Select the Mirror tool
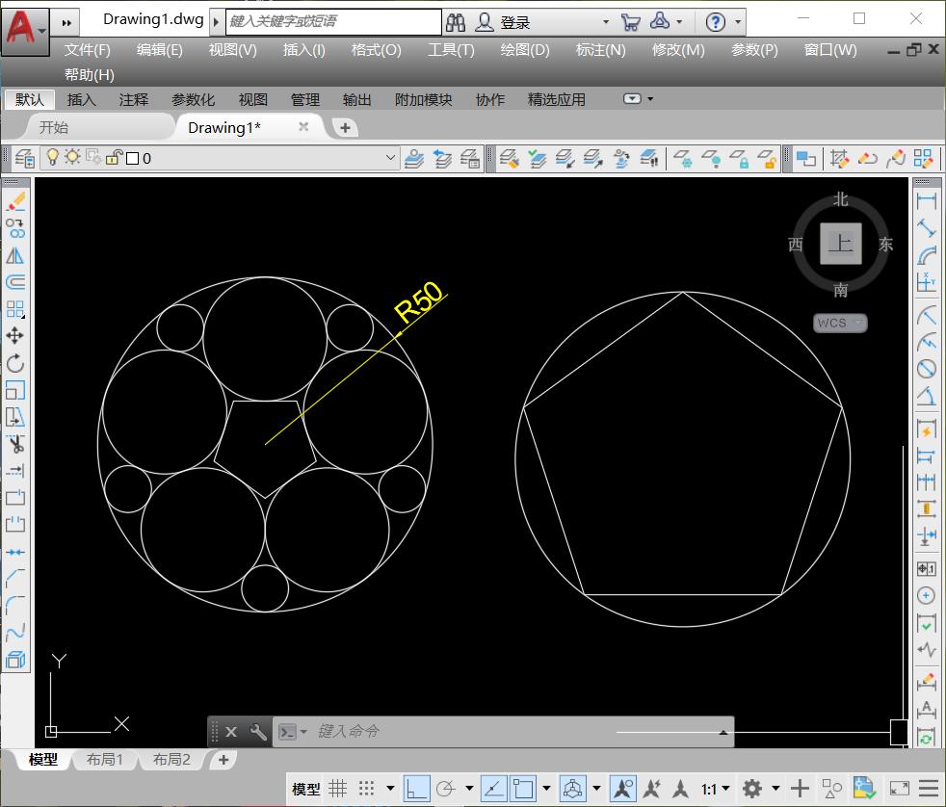The image size is (946, 807). pos(17,255)
